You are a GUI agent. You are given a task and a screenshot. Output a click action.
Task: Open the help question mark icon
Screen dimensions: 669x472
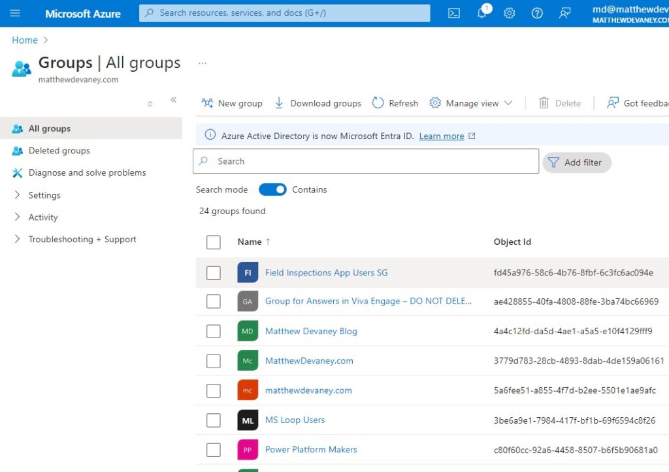(537, 13)
